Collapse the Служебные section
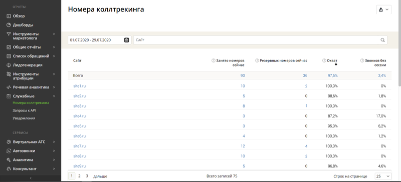This screenshot has width=401, height=182. pos(54,96)
